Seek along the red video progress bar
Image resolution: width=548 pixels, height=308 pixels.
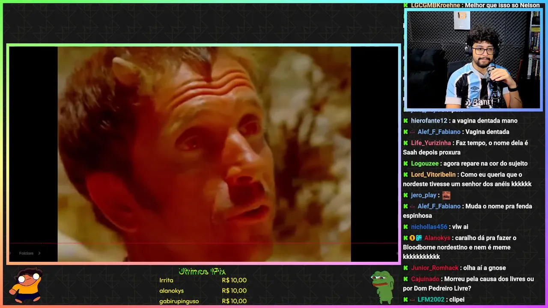(x=204, y=243)
